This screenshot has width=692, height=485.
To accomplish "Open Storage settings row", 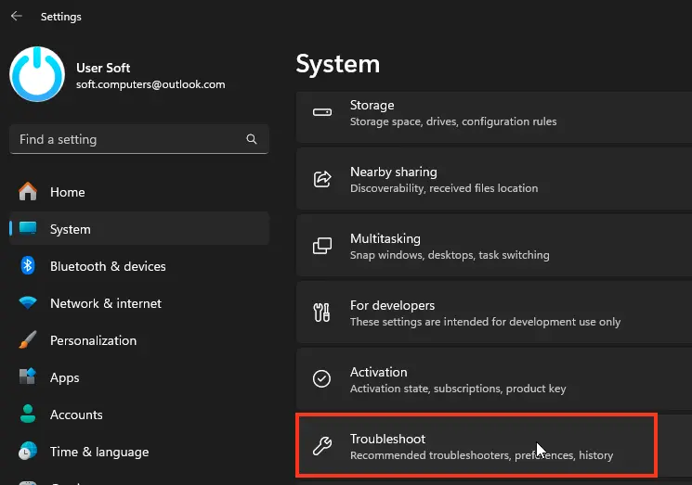I will coord(492,113).
